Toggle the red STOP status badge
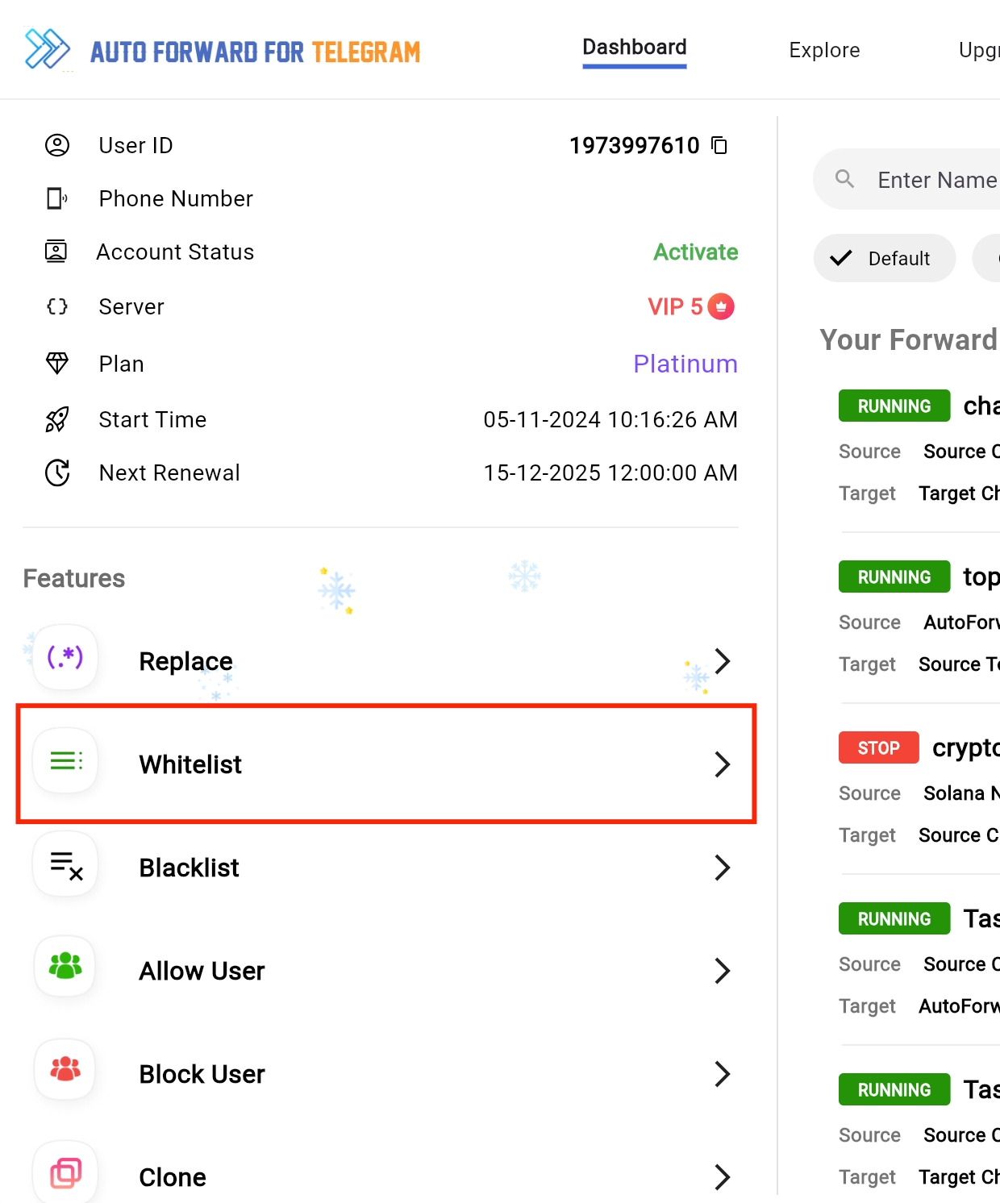Screen dimensions: 1000x1203 878,748
